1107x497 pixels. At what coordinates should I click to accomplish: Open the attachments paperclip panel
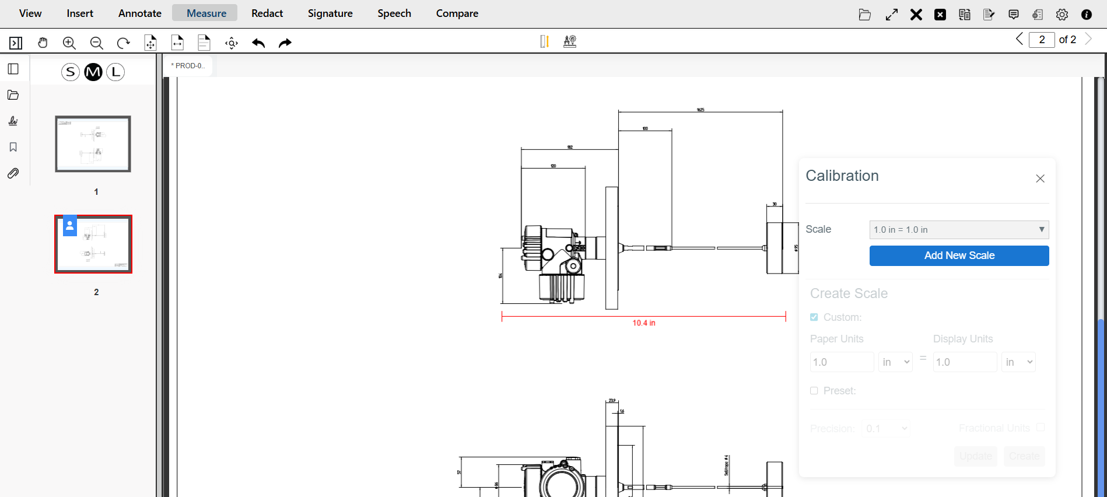point(13,173)
